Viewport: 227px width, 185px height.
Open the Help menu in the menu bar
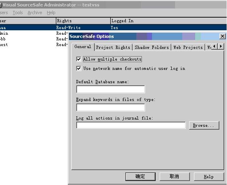(51, 13)
